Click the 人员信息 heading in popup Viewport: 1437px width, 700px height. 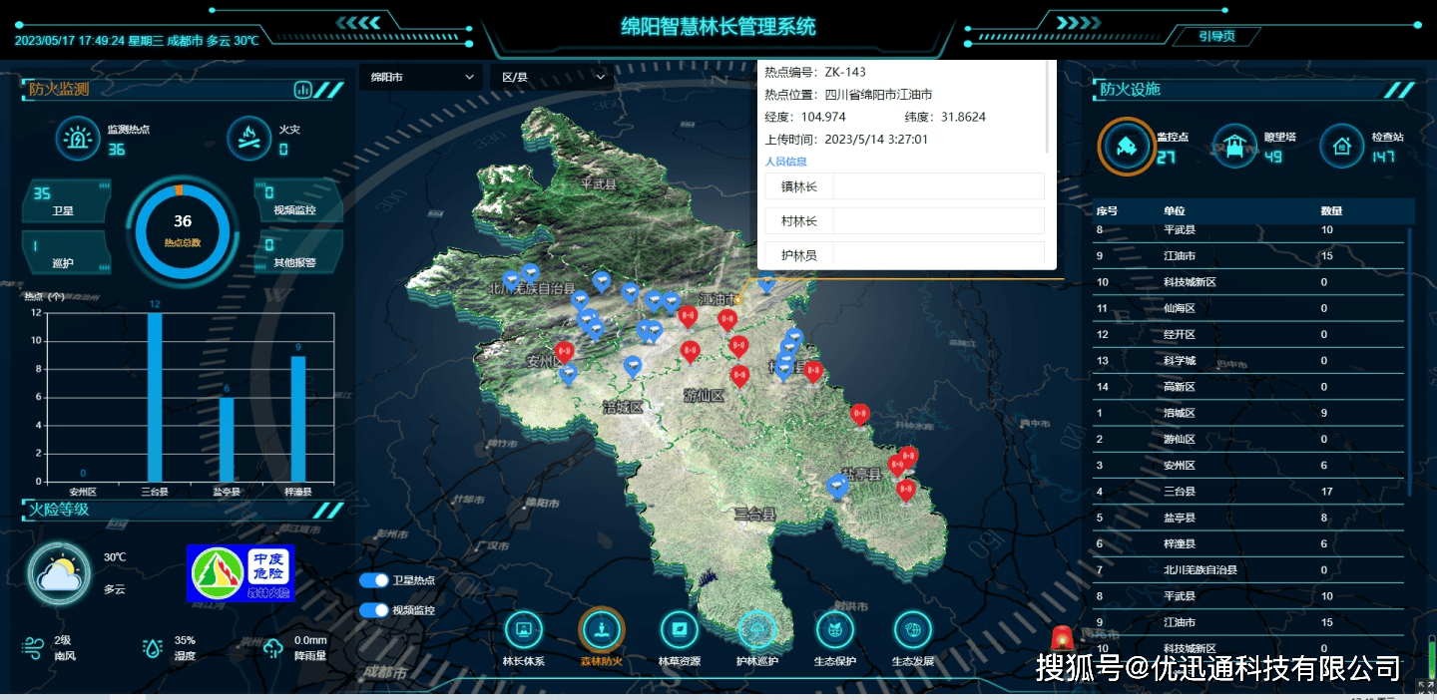[785, 162]
